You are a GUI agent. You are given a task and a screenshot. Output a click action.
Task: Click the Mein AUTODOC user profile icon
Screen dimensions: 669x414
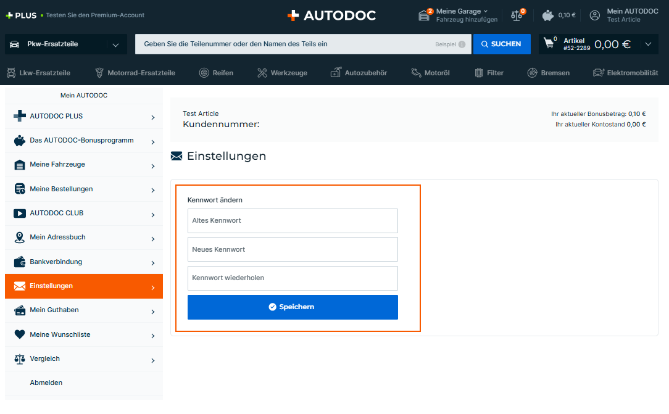pos(595,15)
